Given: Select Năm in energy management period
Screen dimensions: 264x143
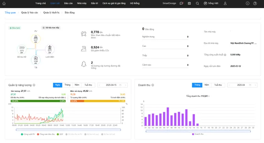Looking at the screenshot, I should 77,85.
